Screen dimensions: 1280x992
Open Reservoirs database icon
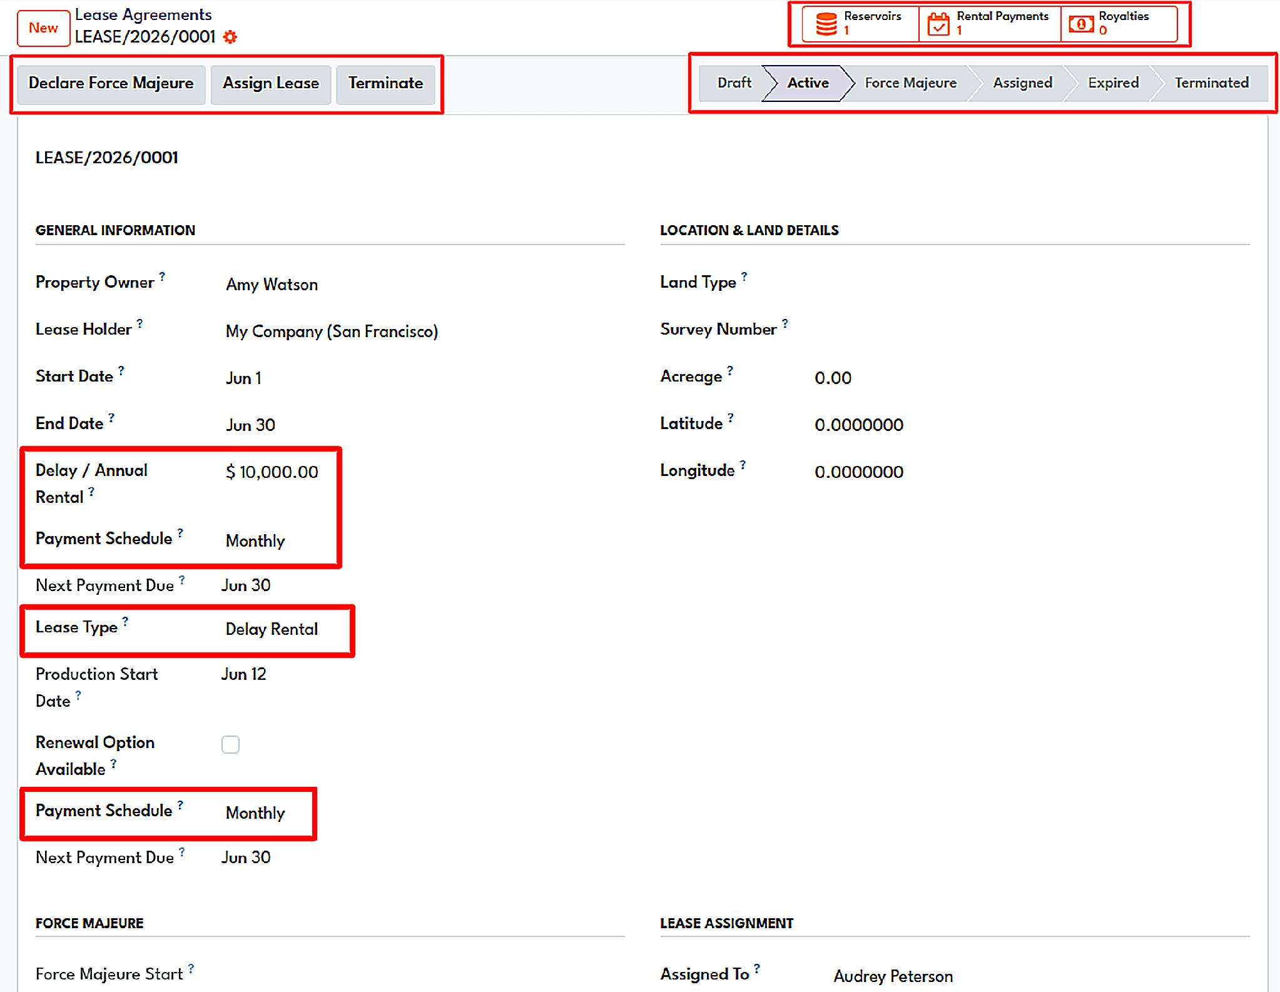(826, 24)
